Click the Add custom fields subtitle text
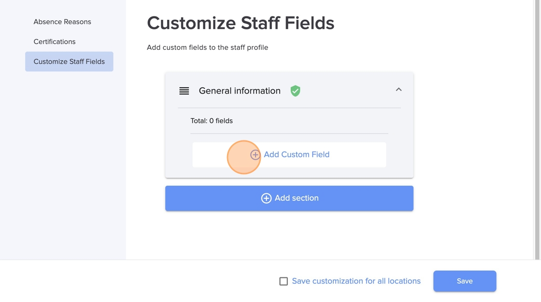The width and height of the screenshot is (541, 302). 207,47
